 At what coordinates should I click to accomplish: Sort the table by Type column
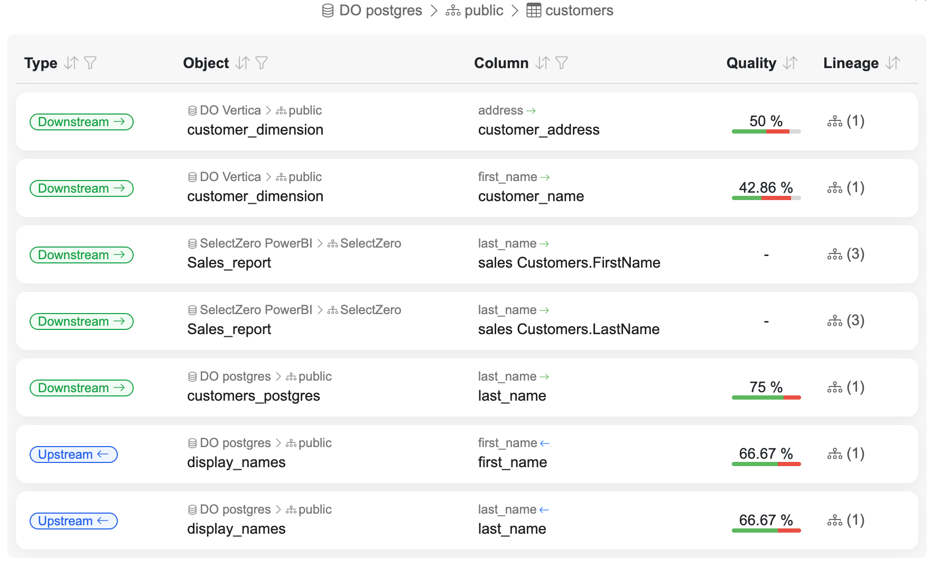point(71,63)
